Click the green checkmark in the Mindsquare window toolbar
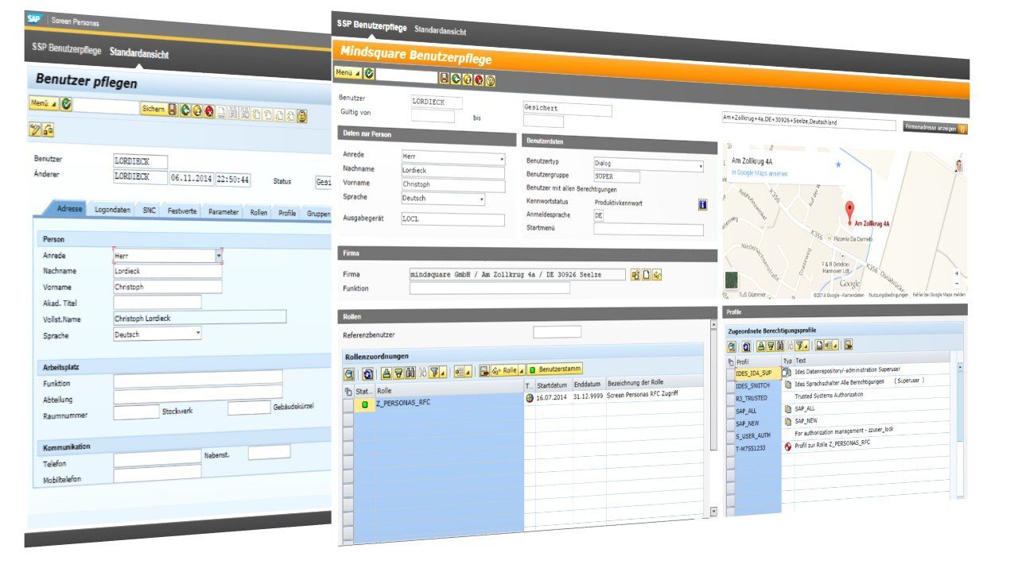Viewport: 1018px width, 572px height. (369, 73)
